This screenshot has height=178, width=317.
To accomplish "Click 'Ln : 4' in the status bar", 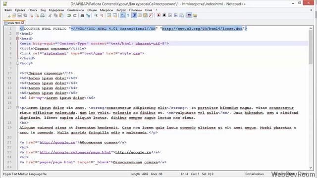I will pyautogui.click(x=184, y=174).
